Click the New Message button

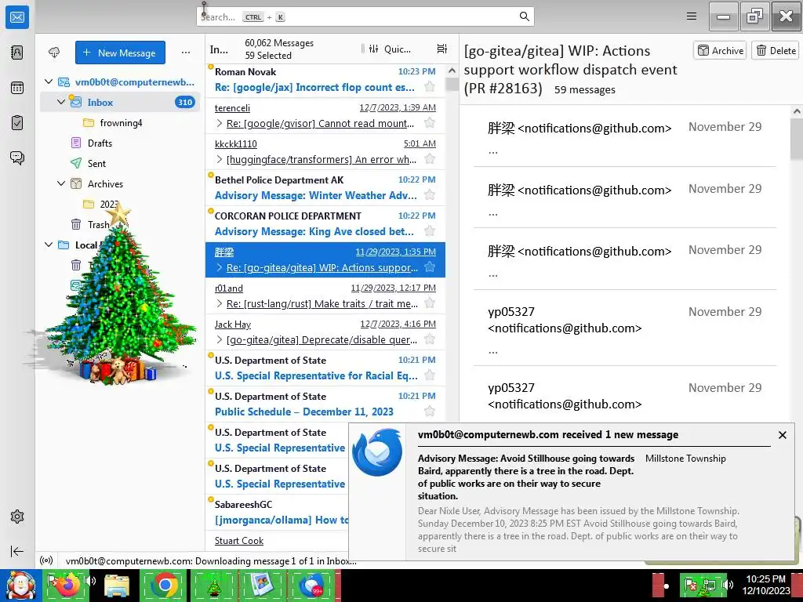(x=120, y=53)
